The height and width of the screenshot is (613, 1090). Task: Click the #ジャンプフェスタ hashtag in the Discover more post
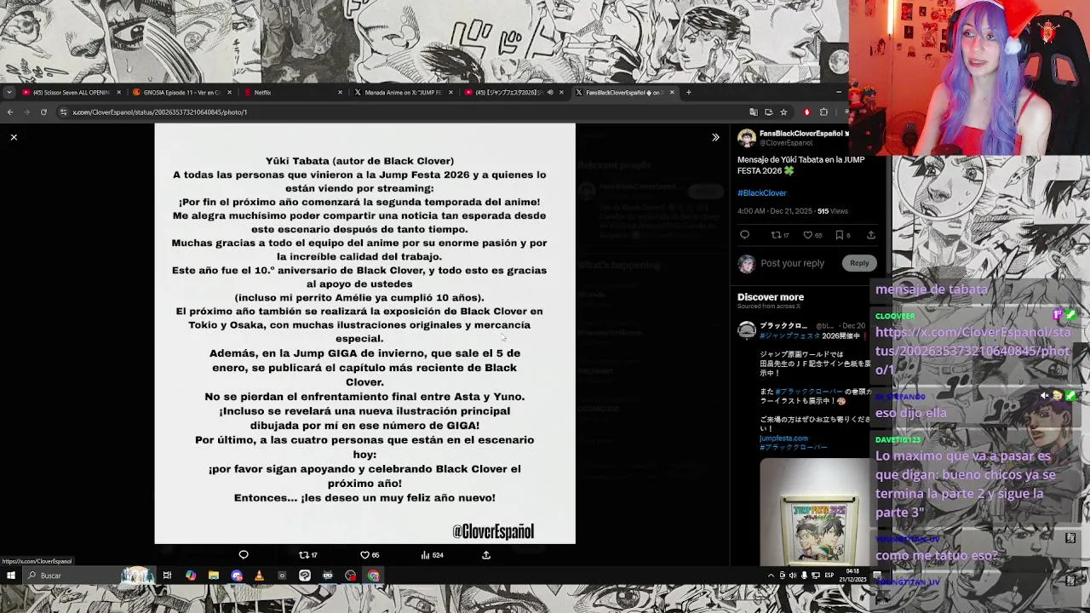(x=789, y=336)
